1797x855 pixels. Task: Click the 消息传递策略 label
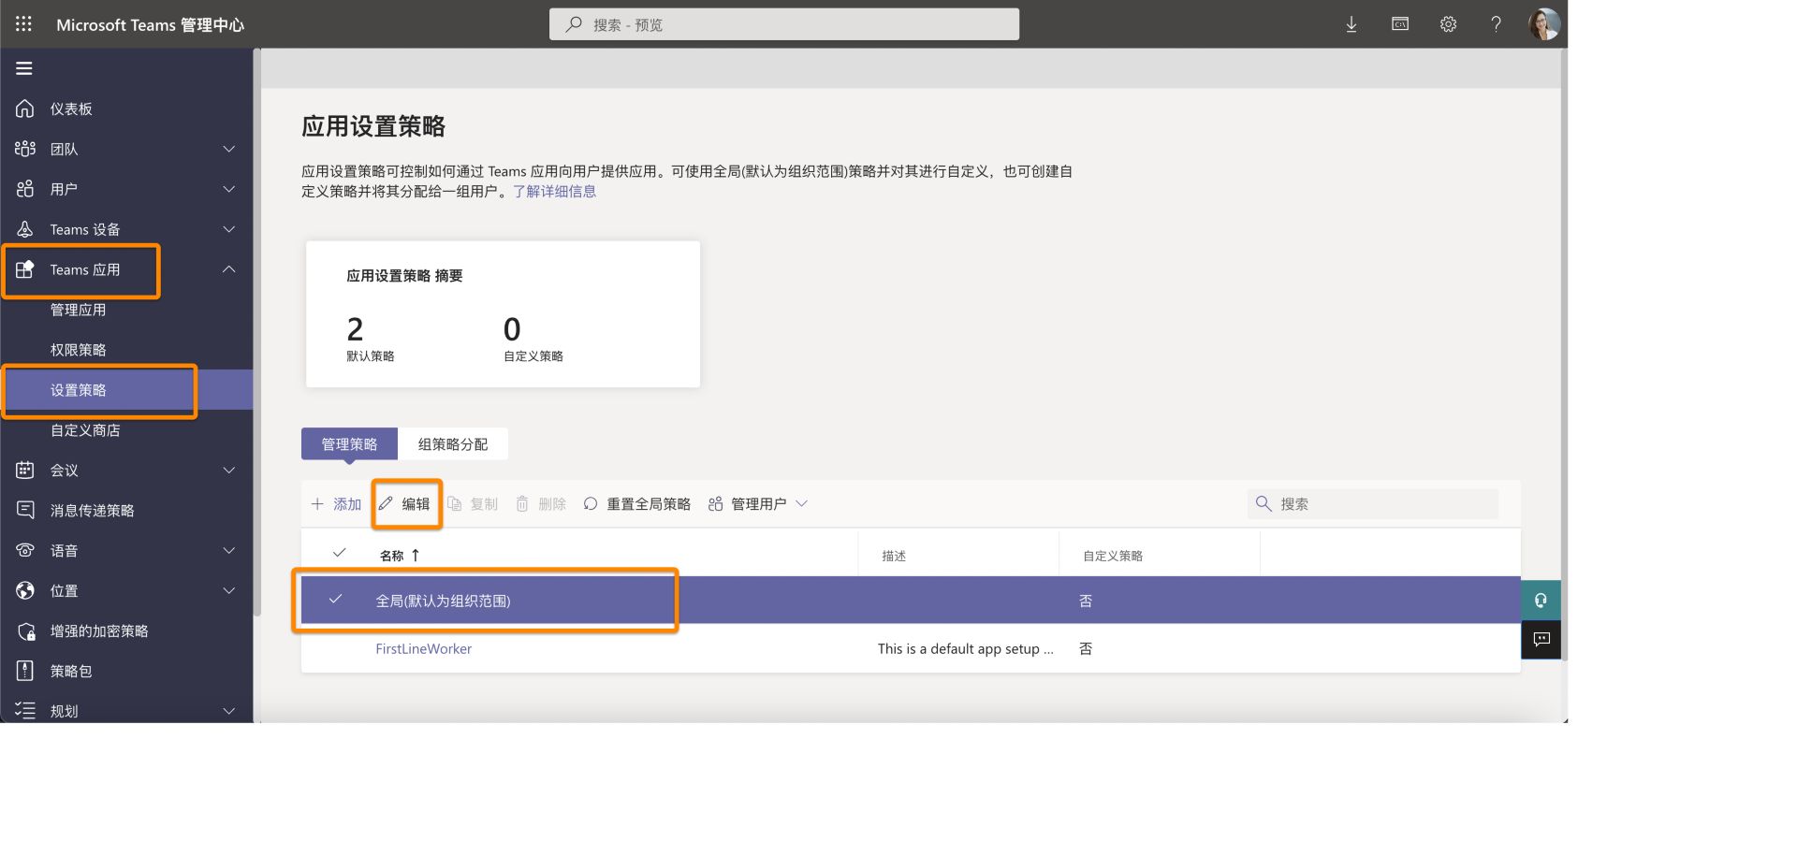93,510
